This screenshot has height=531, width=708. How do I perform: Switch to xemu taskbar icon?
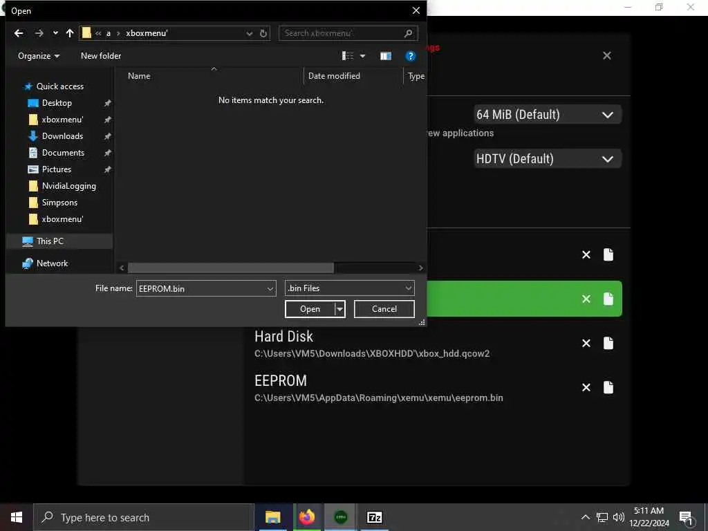pos(340,517)
